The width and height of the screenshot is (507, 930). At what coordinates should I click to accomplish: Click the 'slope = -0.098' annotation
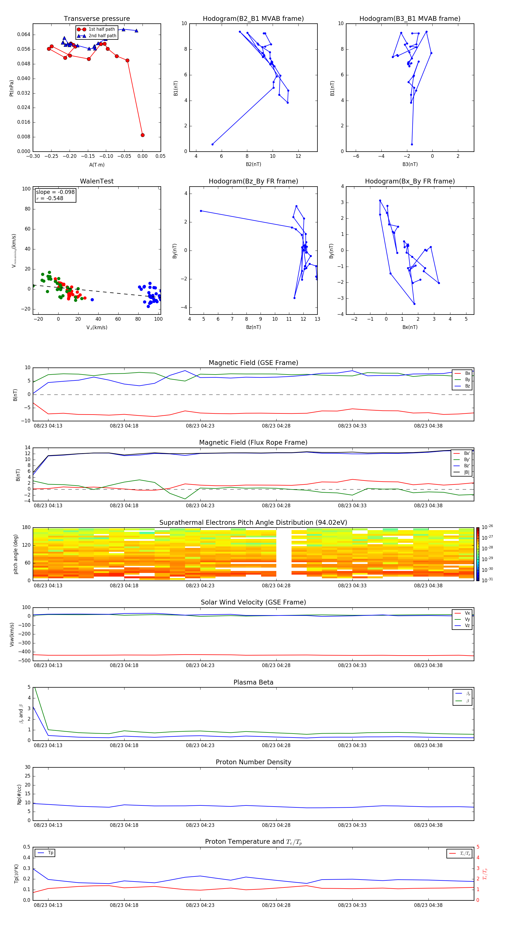click(x=55, y=192)
